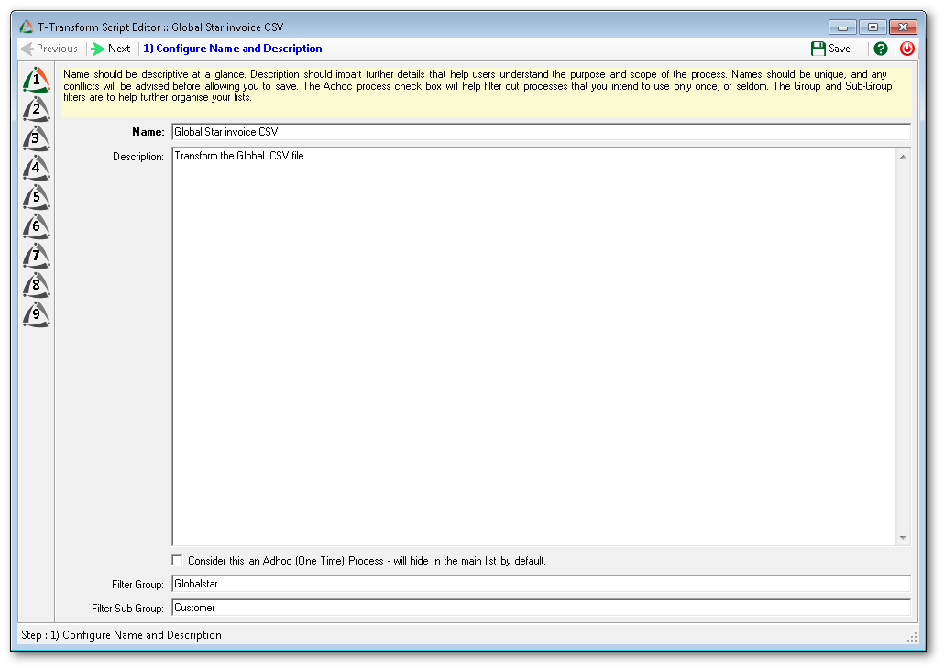Click the green help question mark icon
This screenshot has width=944, height=669.
coord(880,49)
